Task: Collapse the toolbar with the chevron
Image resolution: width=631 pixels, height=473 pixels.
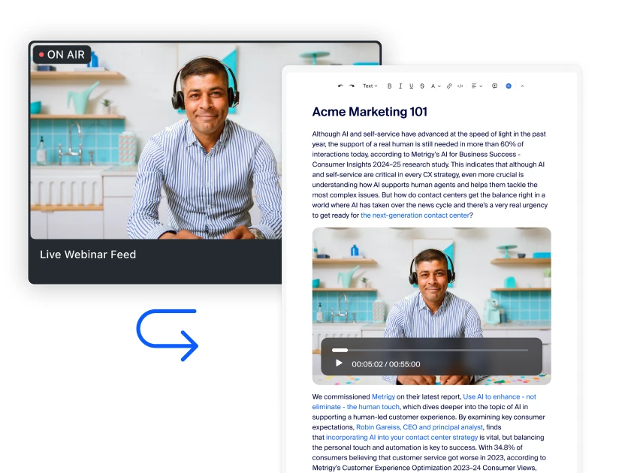Action: (x=521, y=86)
